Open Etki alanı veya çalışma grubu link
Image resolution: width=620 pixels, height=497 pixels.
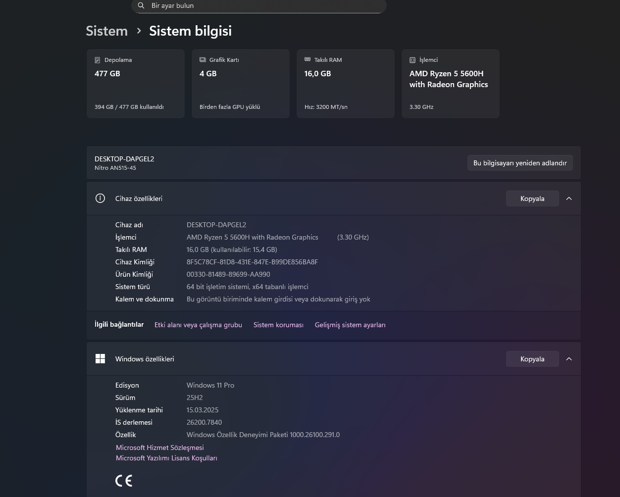click(x=198, y=325)
